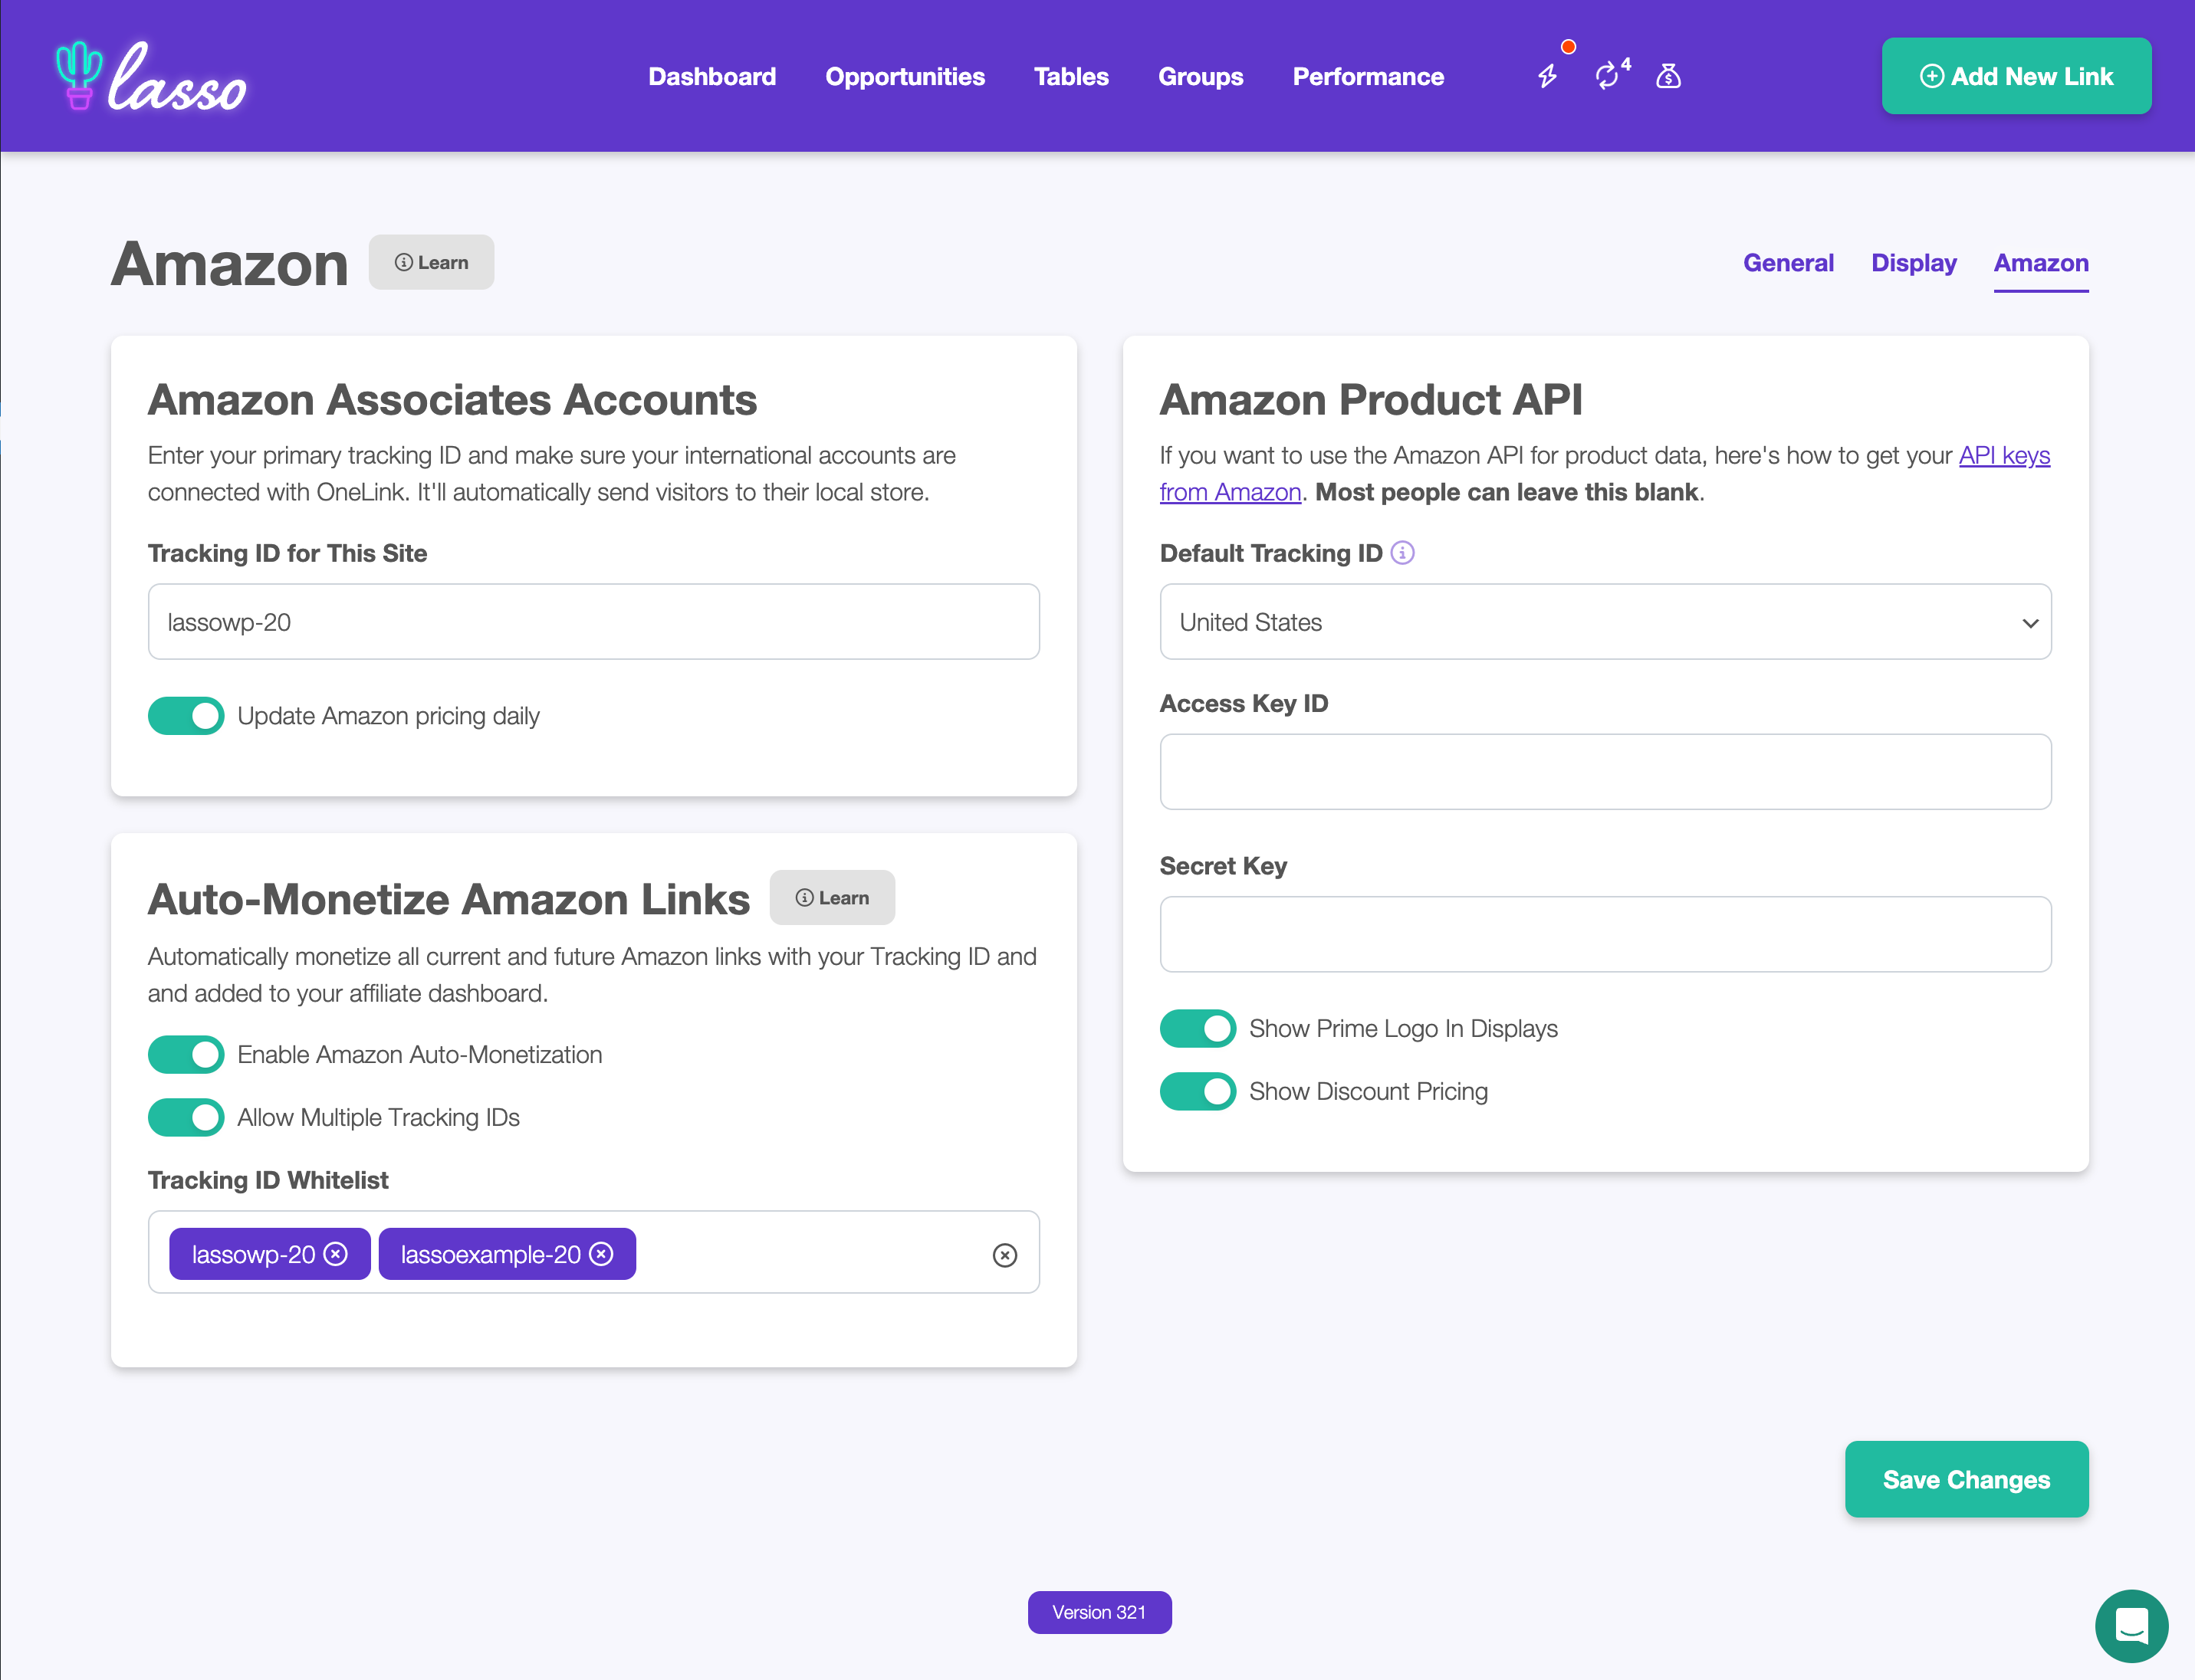Open the API keys from Amazon link
The height and width of the screenshot is (1680, 2195).
pos(2004,456)
